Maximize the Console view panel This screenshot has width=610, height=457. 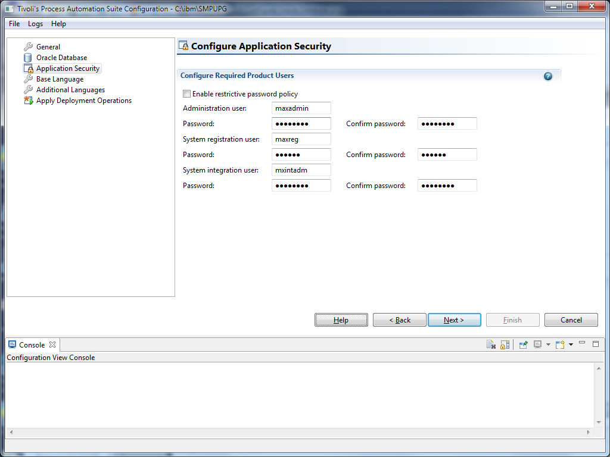point(596,344)
